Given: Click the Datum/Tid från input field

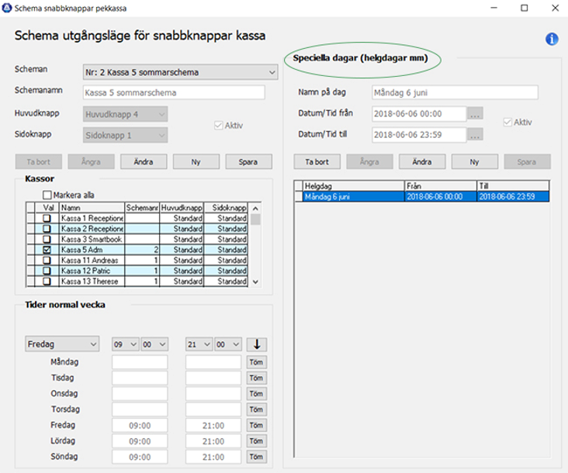Looking at the screenshot, I should pyautogui.click(x=419, y=114).
